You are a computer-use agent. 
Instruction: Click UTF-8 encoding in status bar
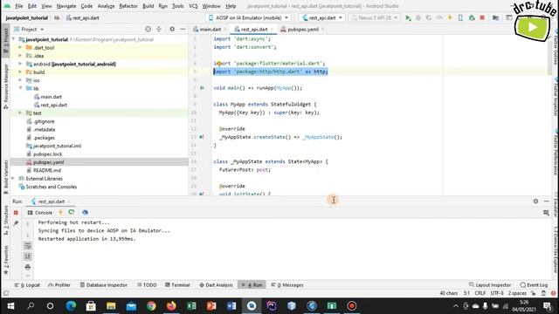[x=497, y=293]
